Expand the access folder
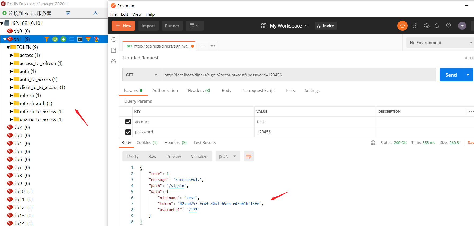Screen dimensions: 474x226 coord(12,55)
